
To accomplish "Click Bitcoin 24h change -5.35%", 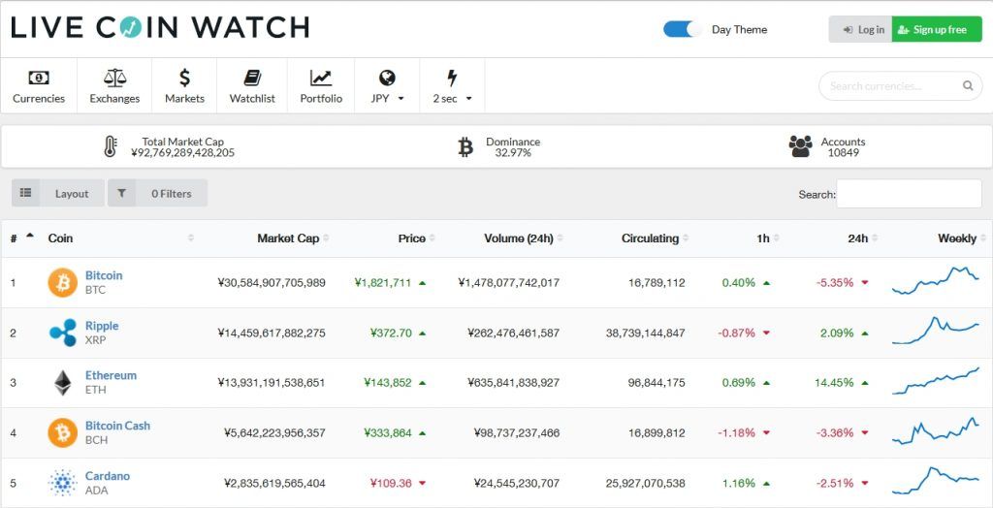I will [x=835, y=282].
